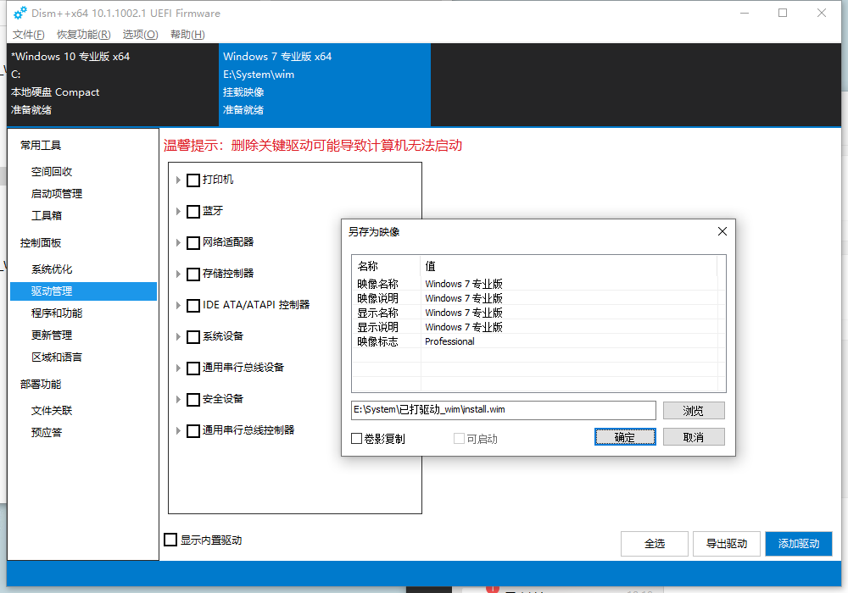
Task: Open the 文件(F) menu
Action: (x=29, y=35)
